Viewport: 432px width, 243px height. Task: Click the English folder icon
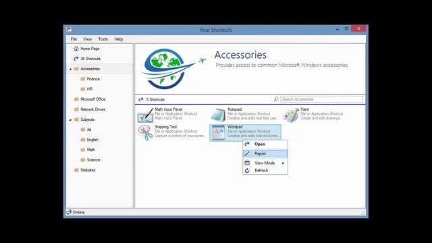(x=83, y=140)
